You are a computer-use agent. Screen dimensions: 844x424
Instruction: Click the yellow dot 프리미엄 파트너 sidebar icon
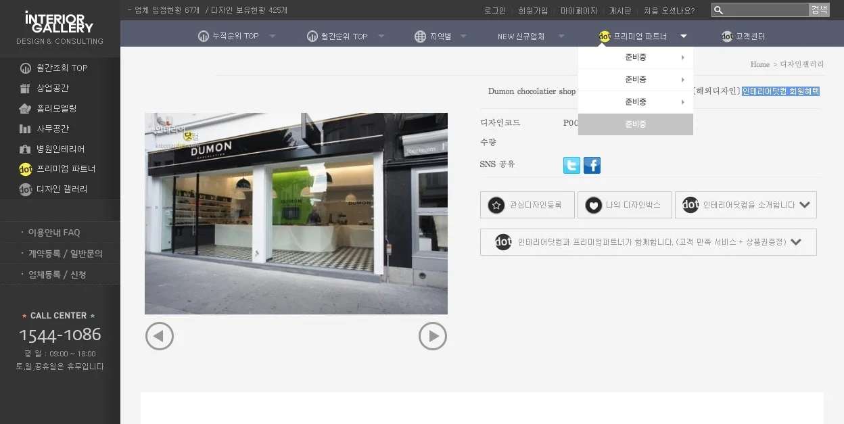tap(26, 169)
